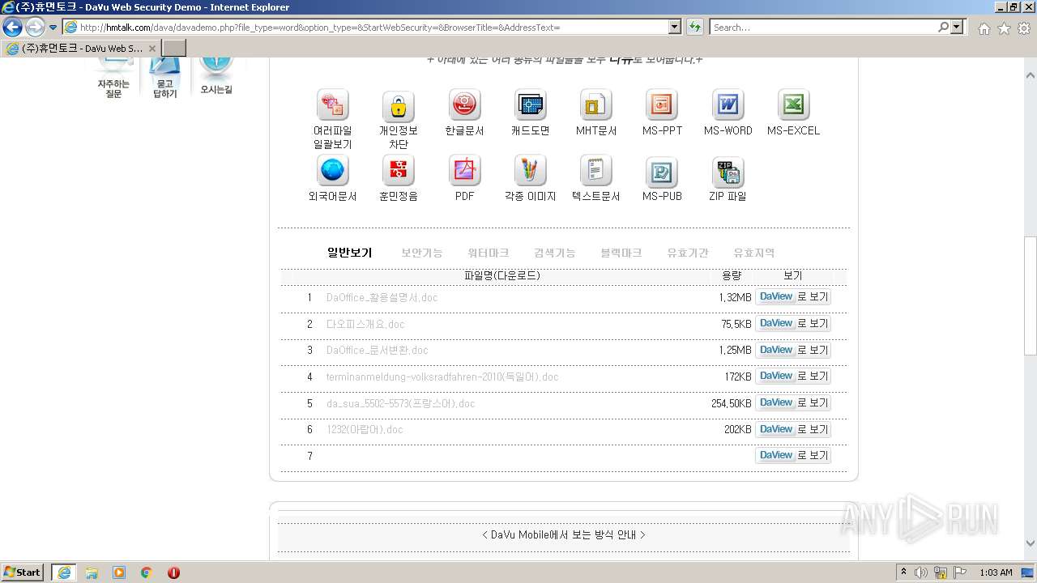Choose the 캐드도면 CAD drawing icon
This screenshot has height=583, width=1037.
(x=530, y=105)
